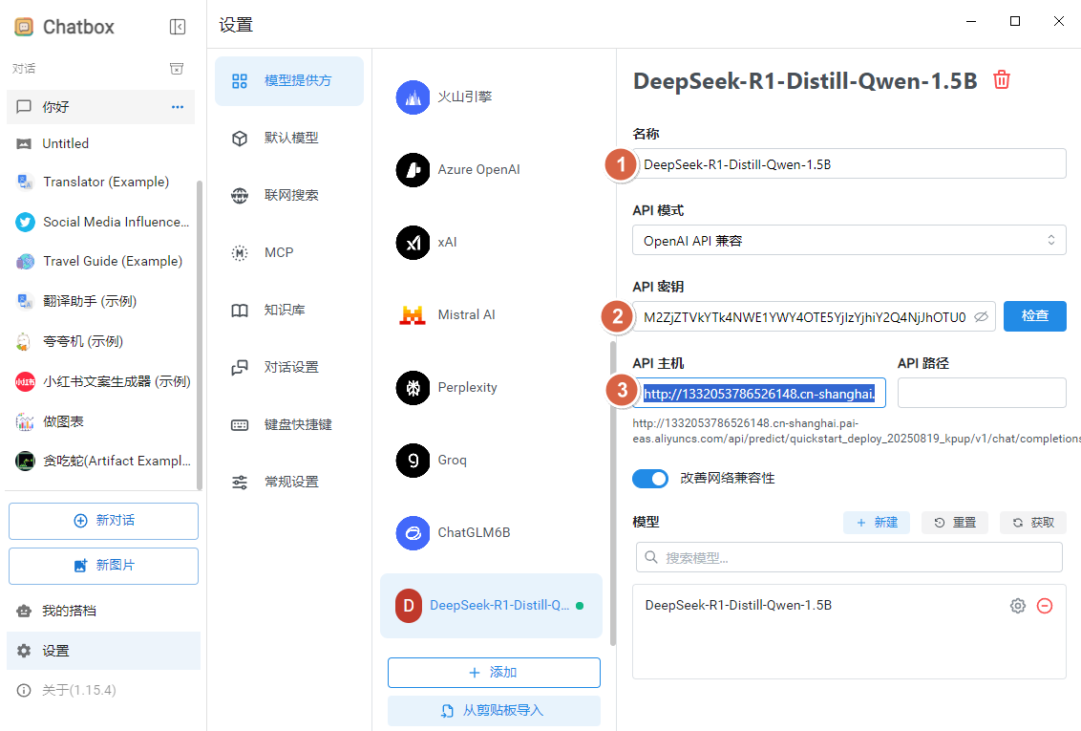
Task: Click 从剪贴板导入 button
Action: [494, 710]
